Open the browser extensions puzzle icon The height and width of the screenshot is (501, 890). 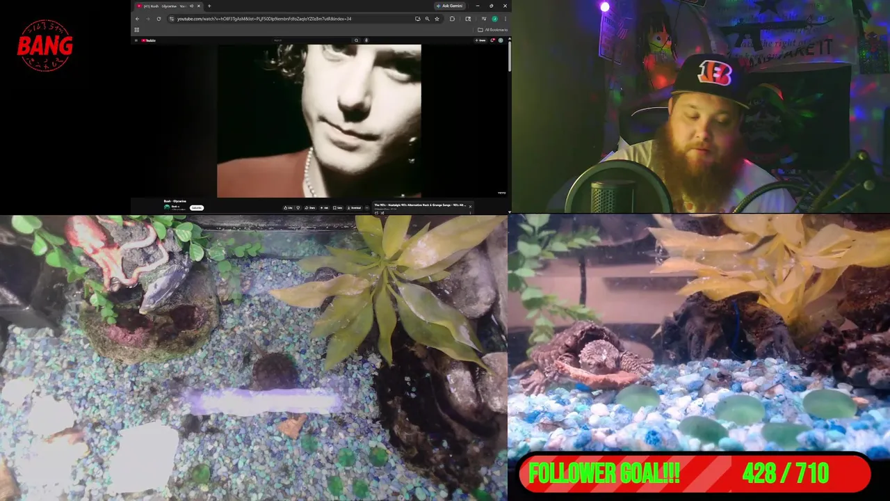pyautogui.click(x=452, y=19)
